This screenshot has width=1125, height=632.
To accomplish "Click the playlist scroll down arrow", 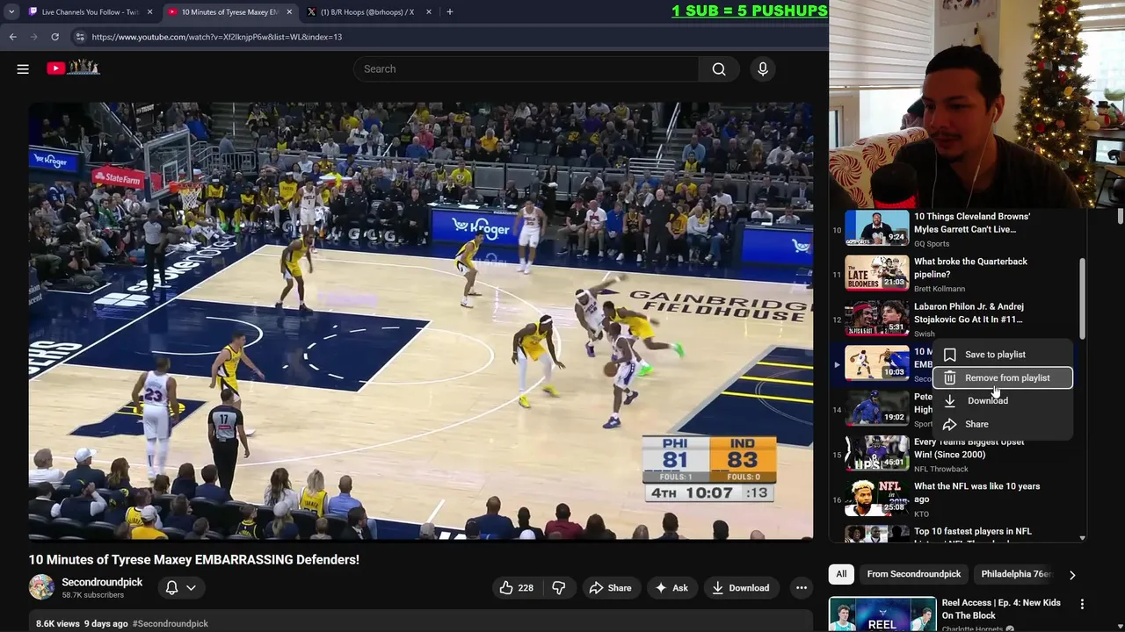I will pyautogui.click(x=1082, y=538).
